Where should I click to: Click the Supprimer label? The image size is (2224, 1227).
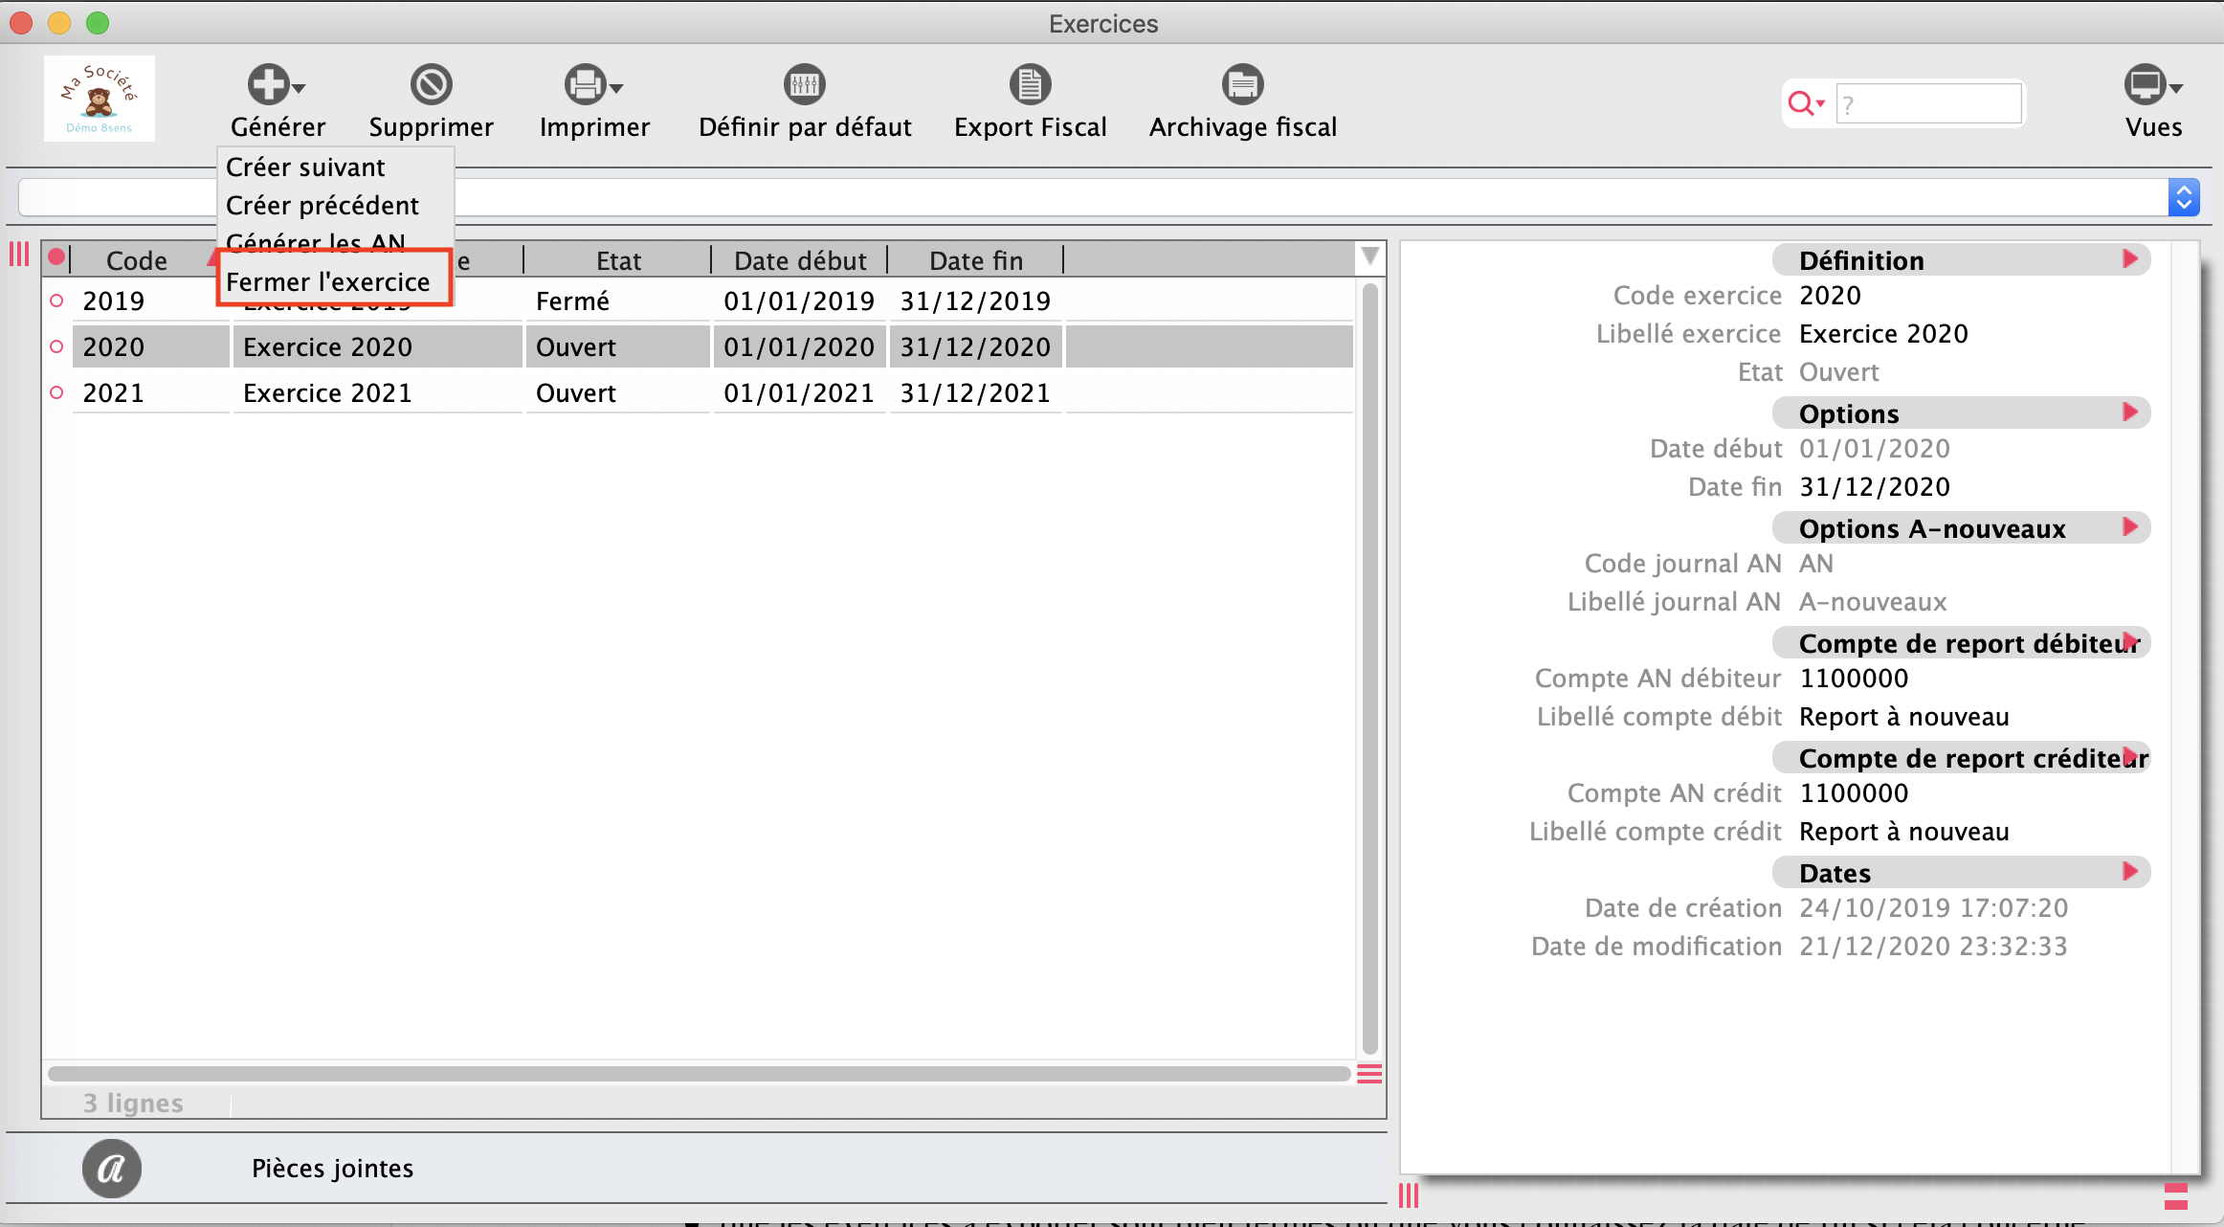[431, 126]
